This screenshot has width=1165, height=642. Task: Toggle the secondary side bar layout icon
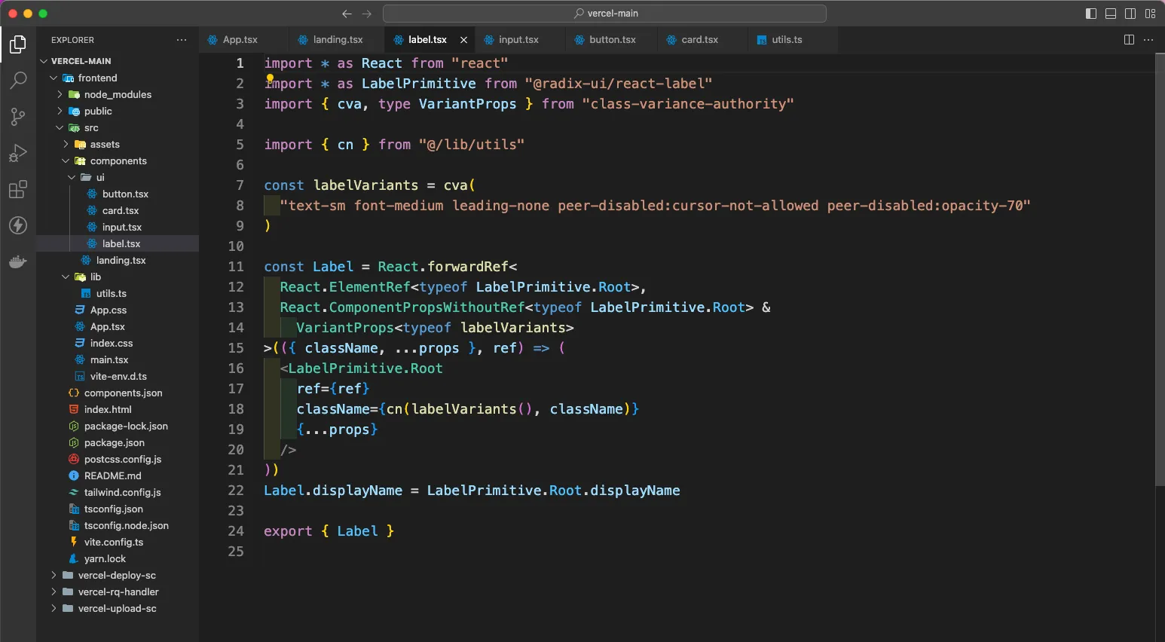1130,14
